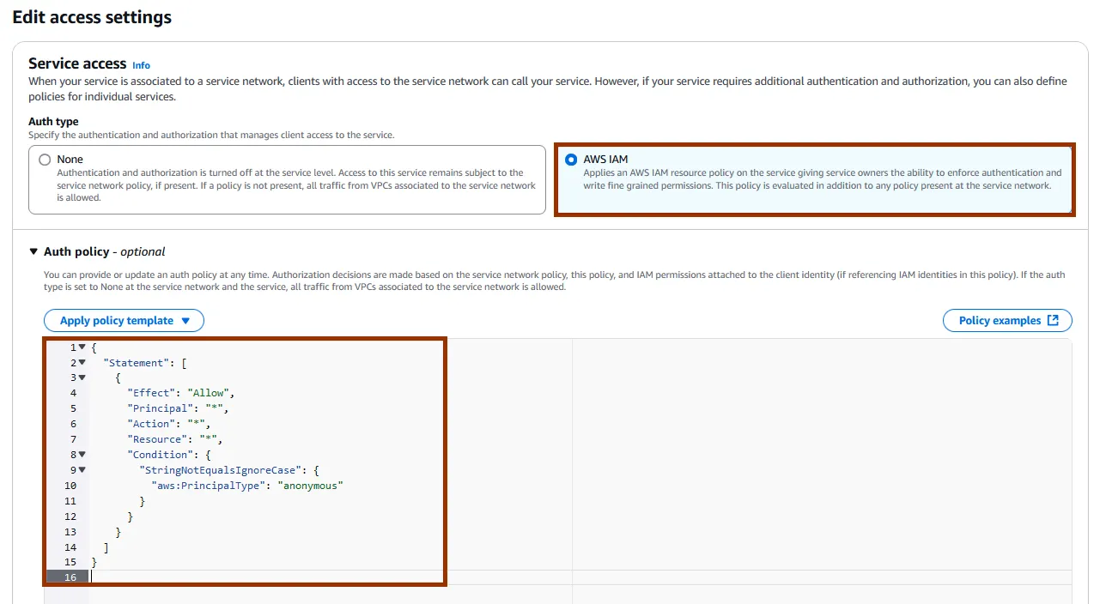
Task: Click line number 10 in the gutter
Action: [x=70, y=486]
